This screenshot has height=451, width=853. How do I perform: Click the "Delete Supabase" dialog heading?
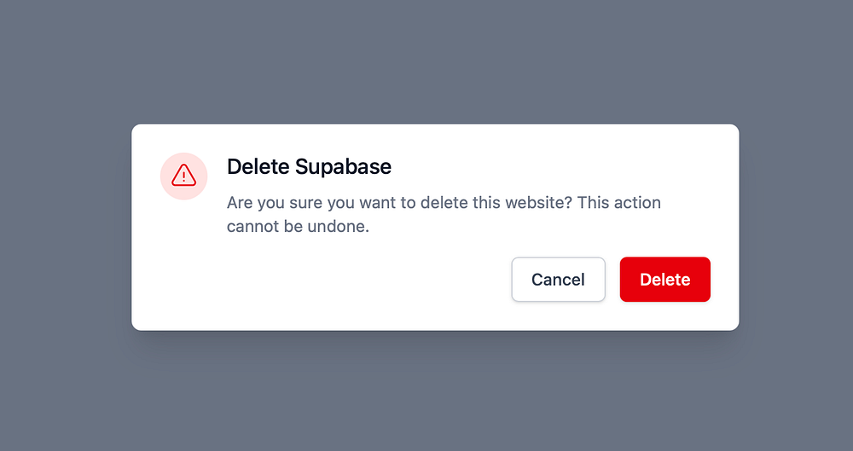309,166
